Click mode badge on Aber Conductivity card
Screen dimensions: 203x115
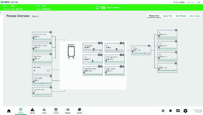[99, 67]
